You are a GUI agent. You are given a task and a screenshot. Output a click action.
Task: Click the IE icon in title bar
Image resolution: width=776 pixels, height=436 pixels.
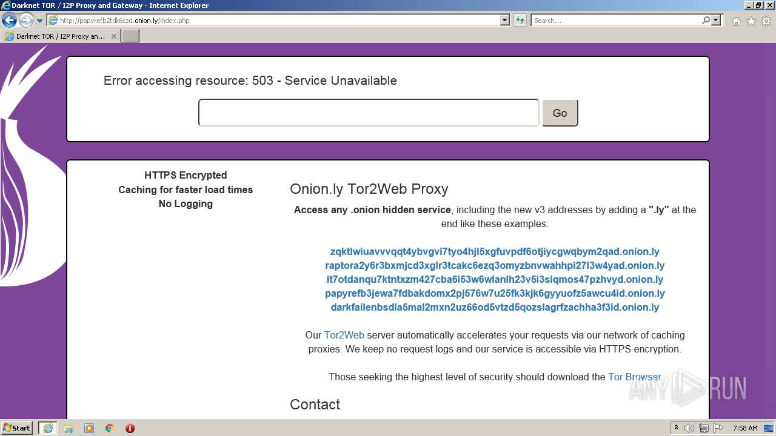pos(6,5)
